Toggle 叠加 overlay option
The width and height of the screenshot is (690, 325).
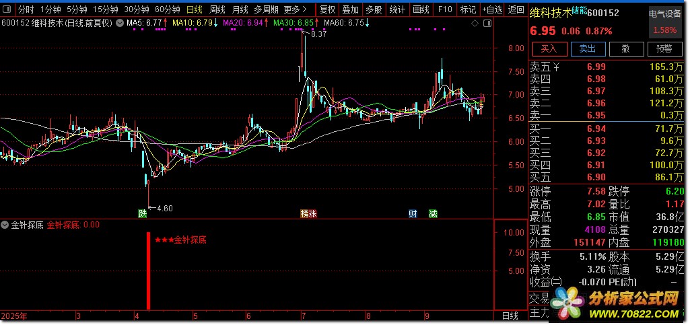pos(350,10)
